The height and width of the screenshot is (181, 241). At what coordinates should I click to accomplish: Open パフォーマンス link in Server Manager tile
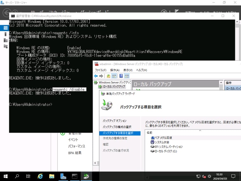coord(76,146)
